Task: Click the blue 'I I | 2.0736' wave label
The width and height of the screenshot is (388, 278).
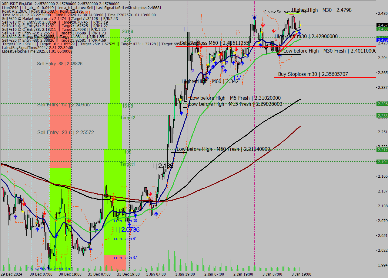Action: coord(126,230)
